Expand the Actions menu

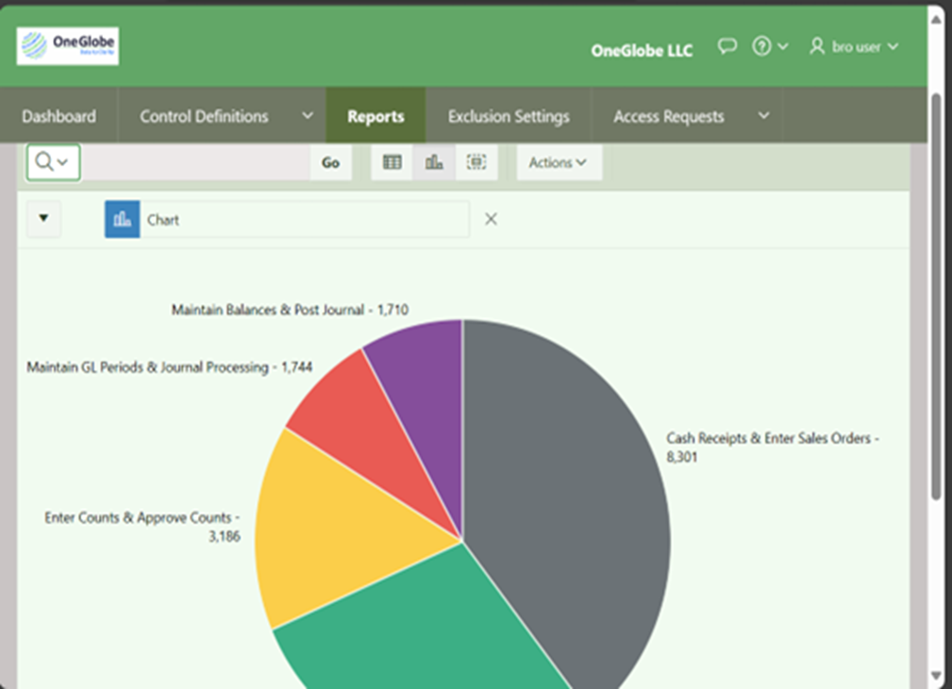click(x=557, y=161)
